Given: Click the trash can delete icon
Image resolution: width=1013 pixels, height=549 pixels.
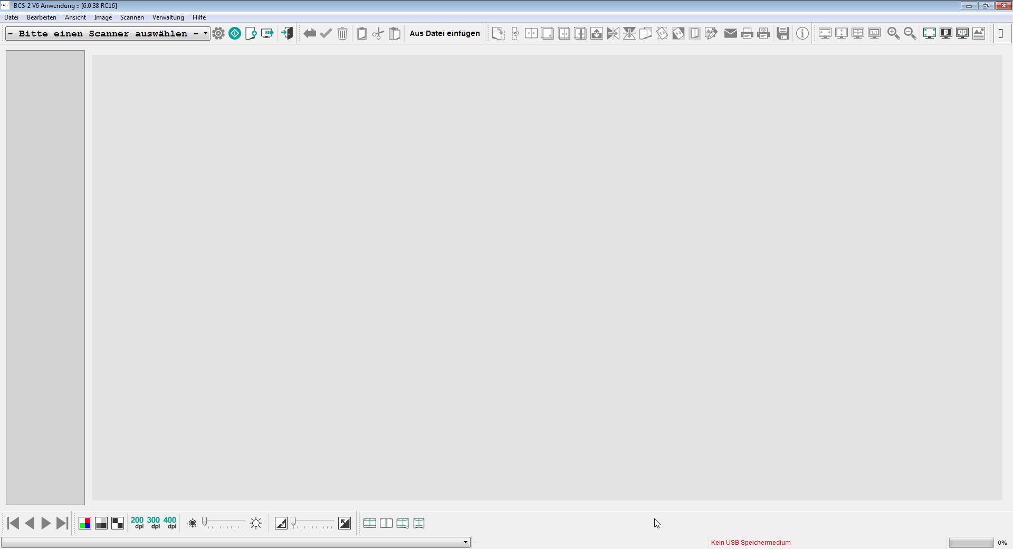Looking at the screenshot, I should [x=342, y=33].
